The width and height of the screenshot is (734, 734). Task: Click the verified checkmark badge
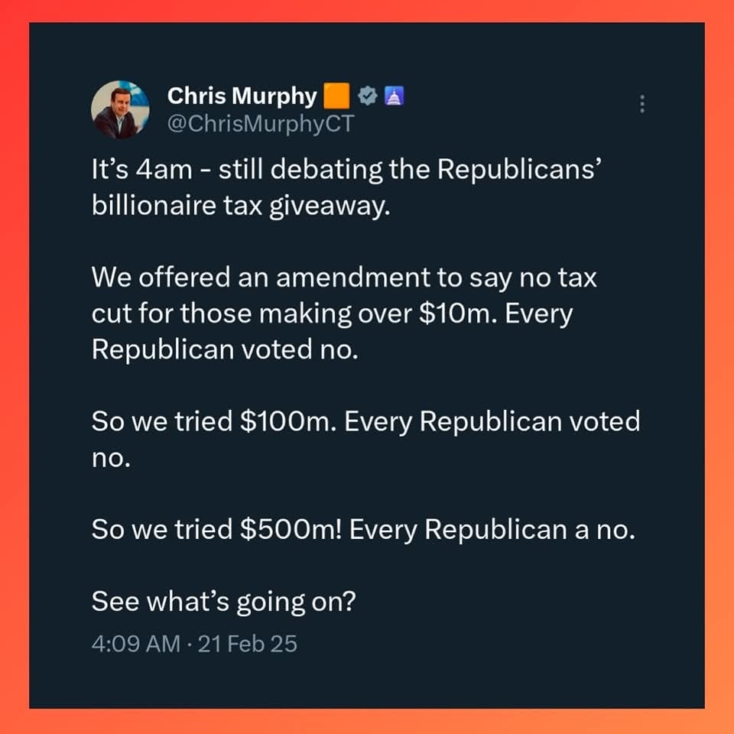pos(367,96)
